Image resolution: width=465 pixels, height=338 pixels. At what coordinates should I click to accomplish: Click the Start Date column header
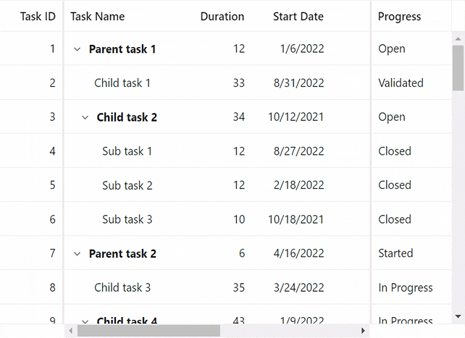(298, 17)
